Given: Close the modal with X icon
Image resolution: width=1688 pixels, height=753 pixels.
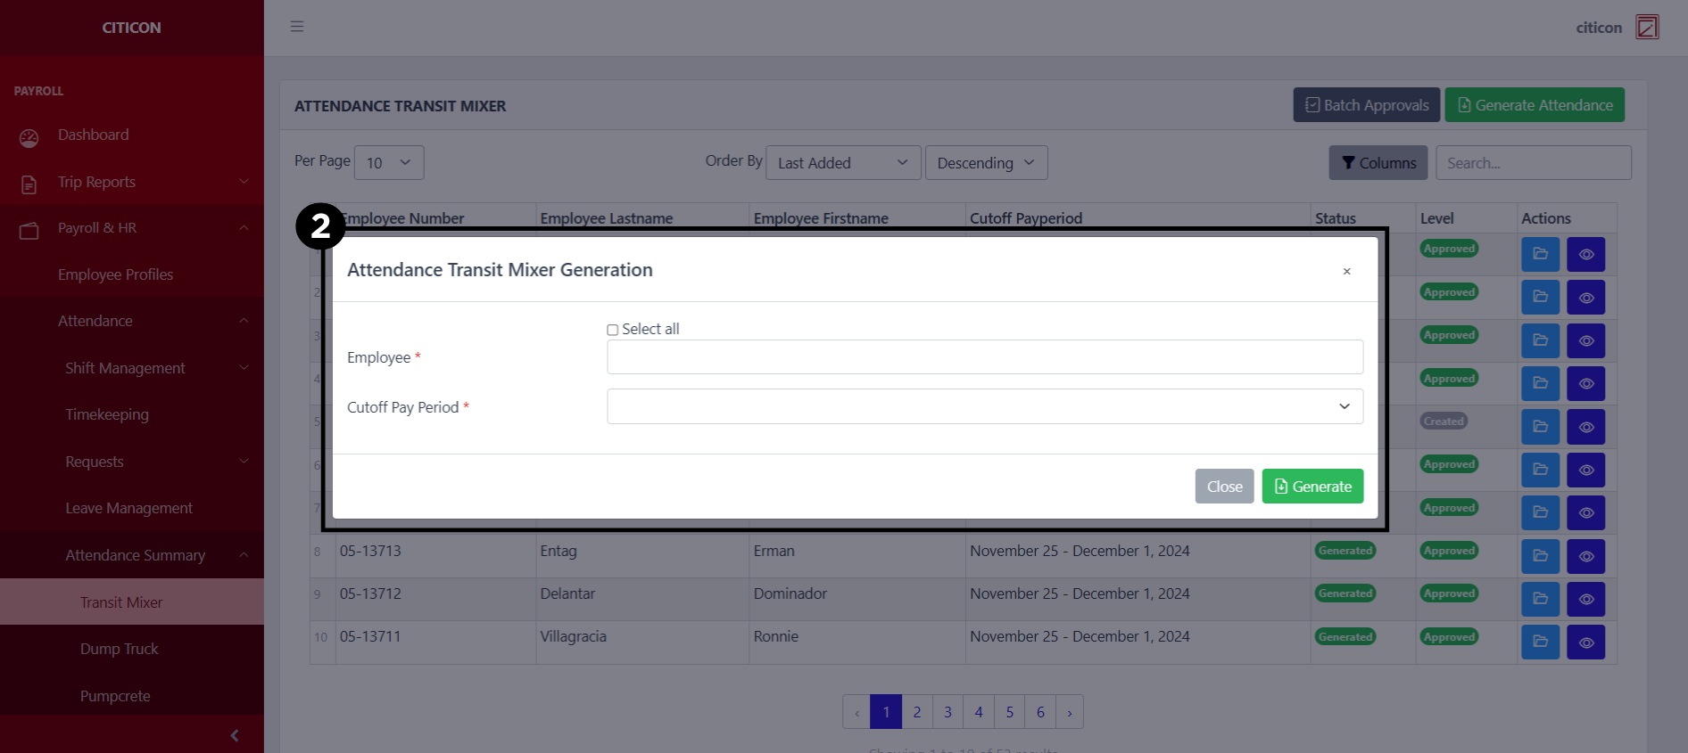Looking at the screenshot, I should (1346, 272).
